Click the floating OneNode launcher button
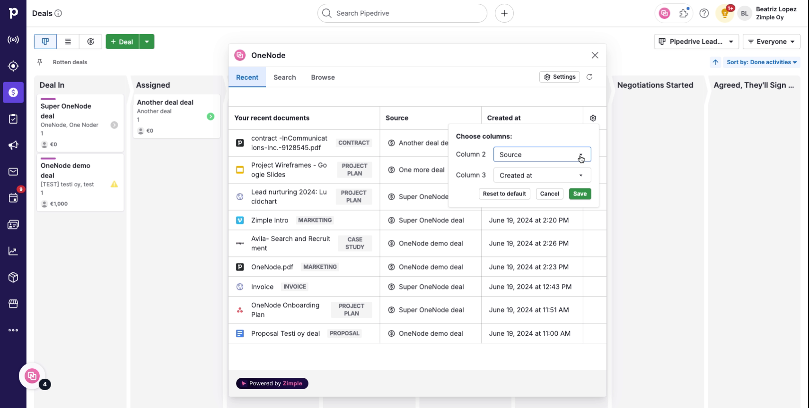Screen dimensions: 809x408 click(x=32, y=376)
